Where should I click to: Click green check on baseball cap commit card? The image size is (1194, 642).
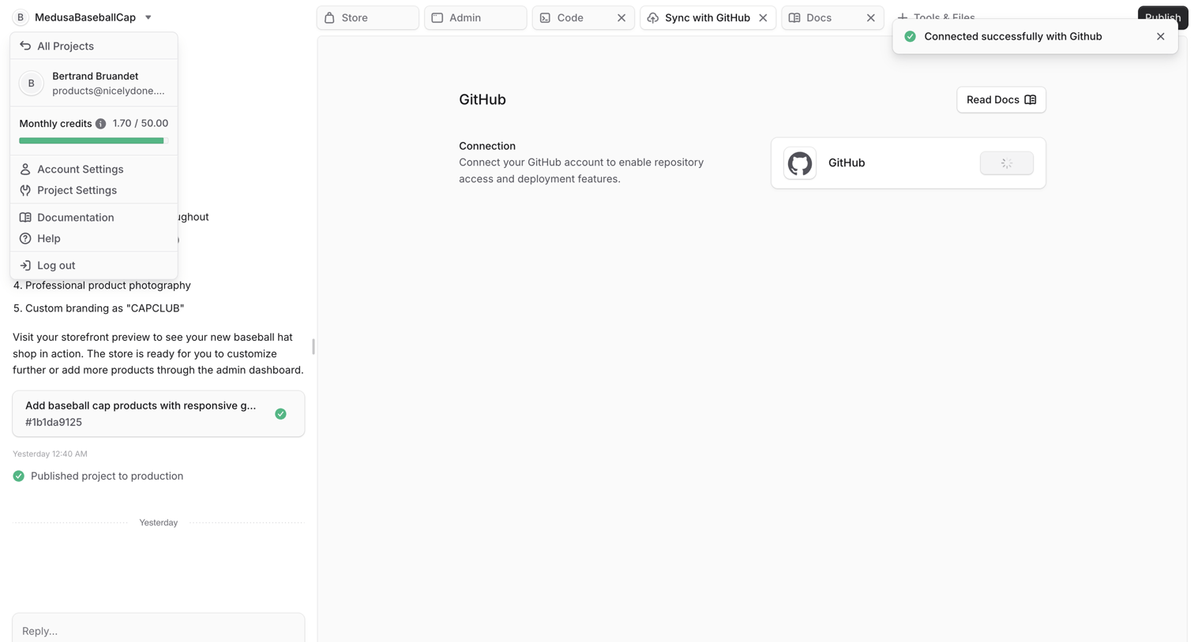[280, 414]
